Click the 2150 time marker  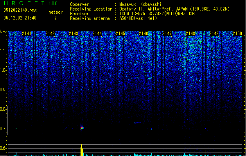coord(237,34)
